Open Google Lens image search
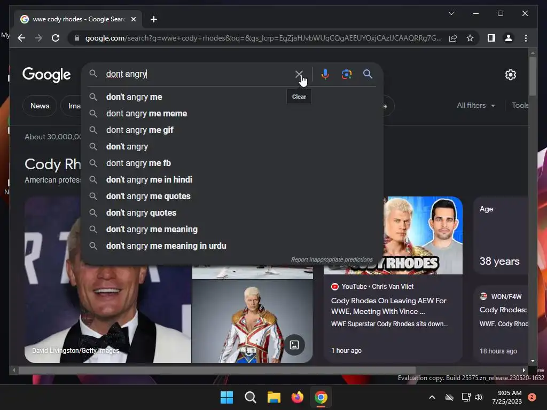 346,74
